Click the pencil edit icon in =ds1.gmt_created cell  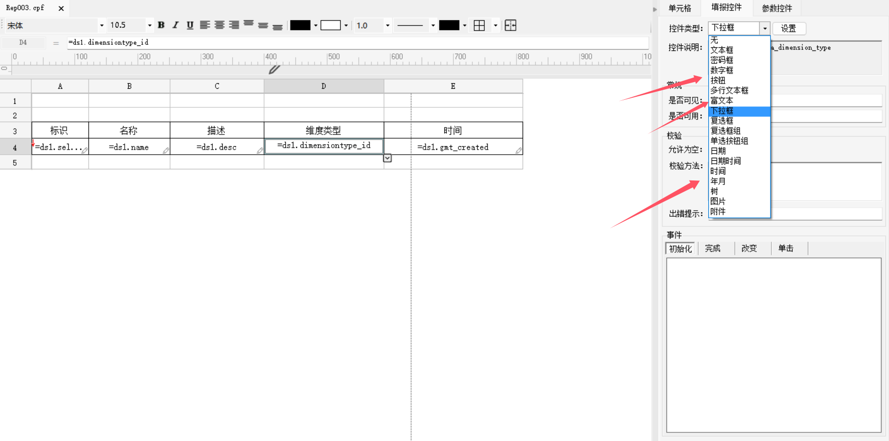518,150
